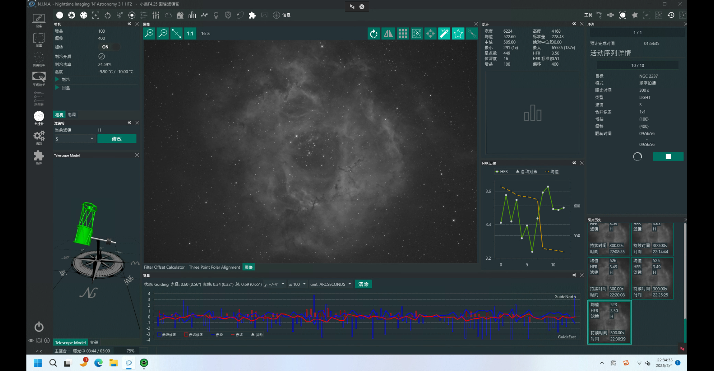Flip the image with mirror icon

[x=388, y=33]
